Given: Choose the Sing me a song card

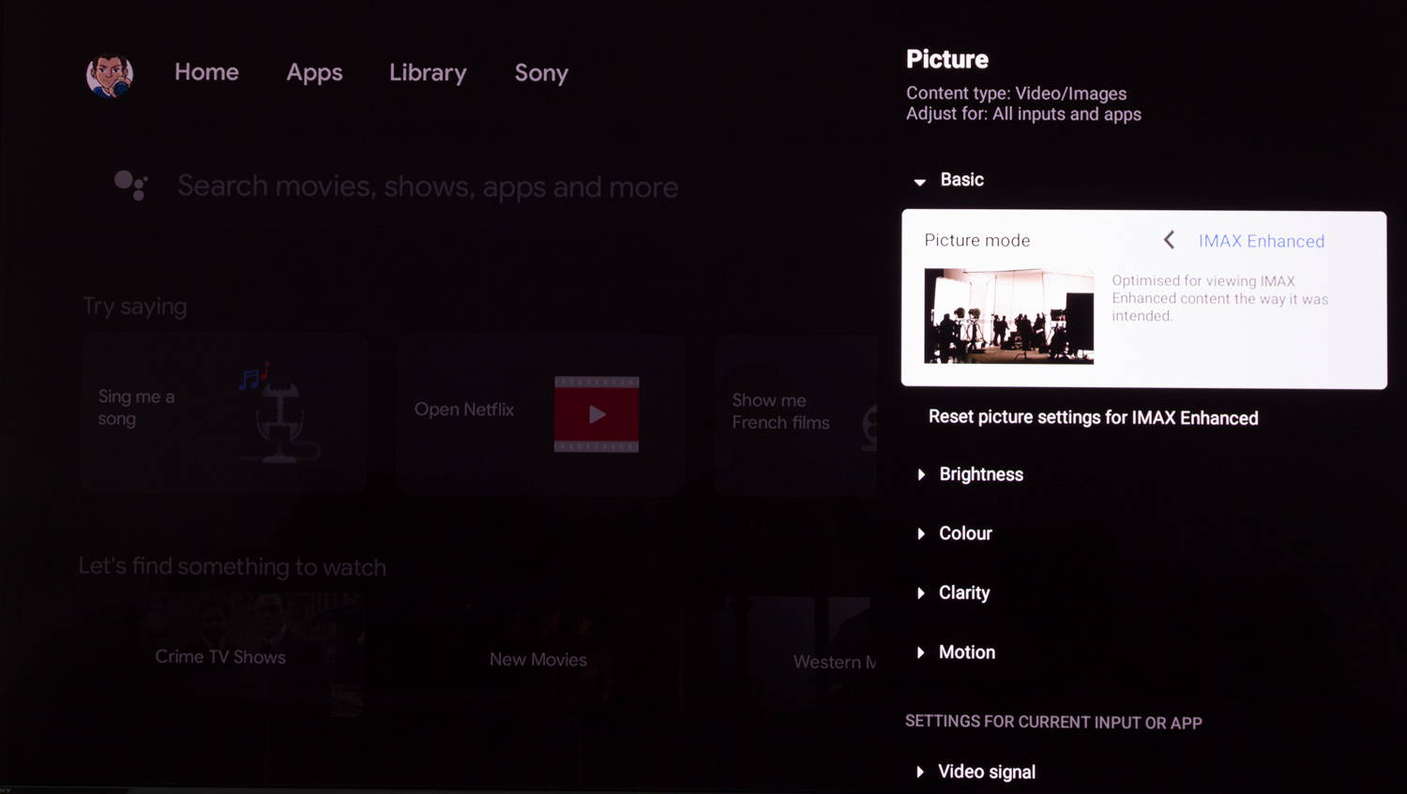Looking at the screenshot, I should (x=223, y=413).
